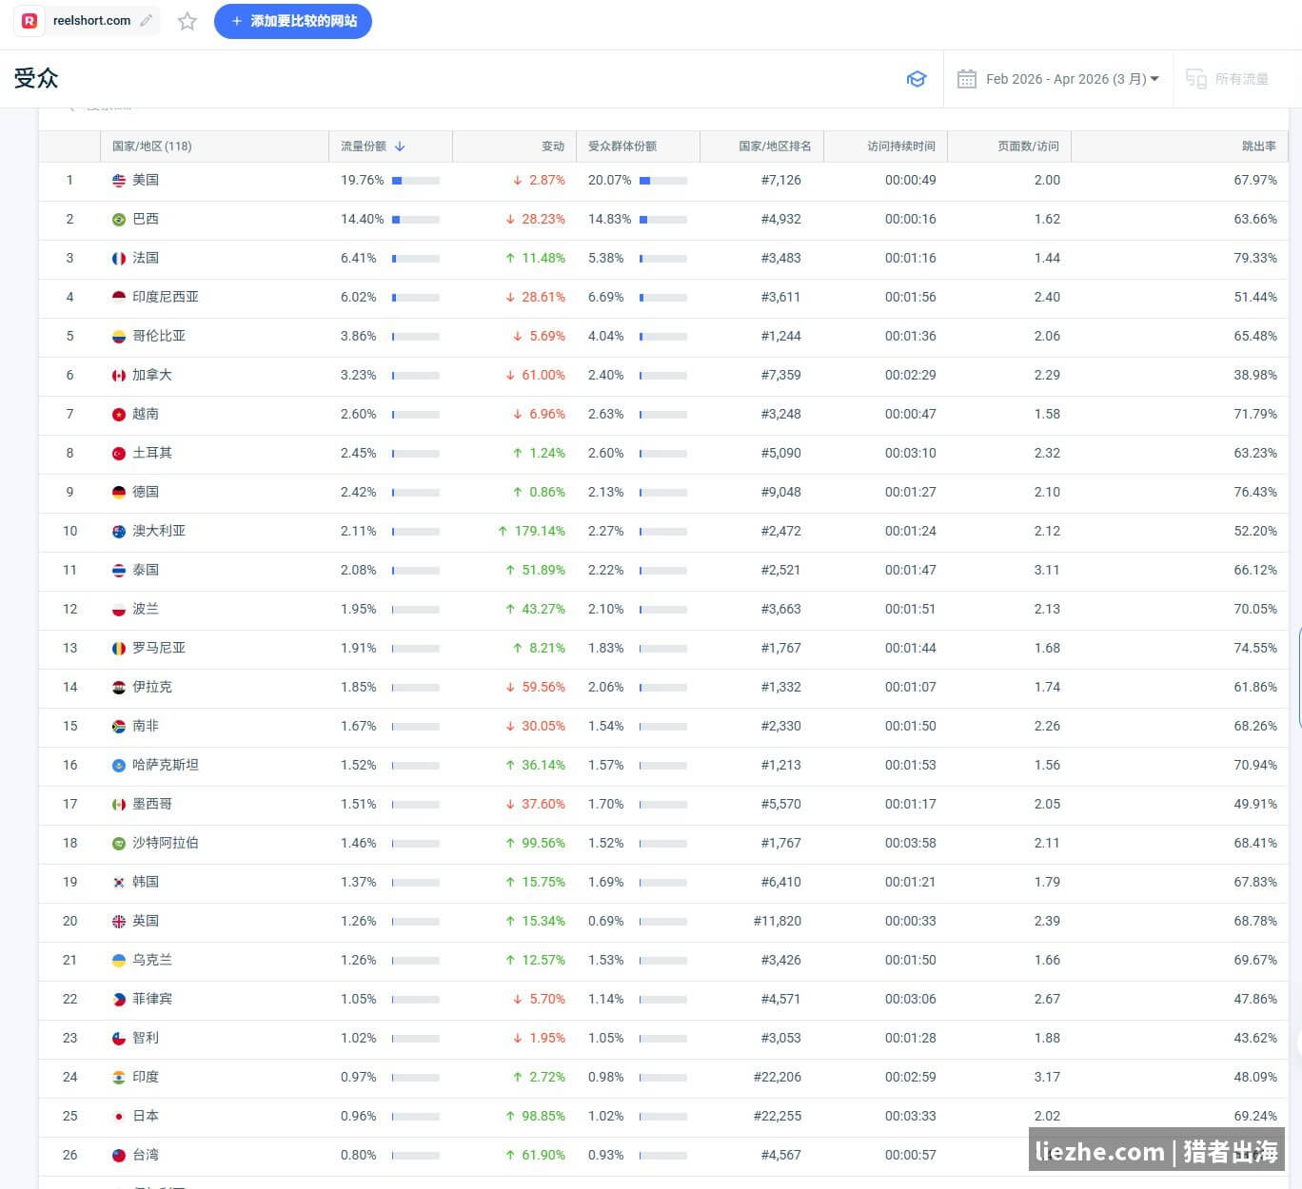Select country name 乌克兰
Image resolution: width=1302 pixels, height=1189 pixels.
point(152,960)
